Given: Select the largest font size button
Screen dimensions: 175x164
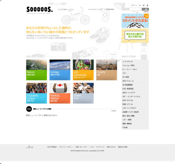Looking at the screenshot, I should [147, 5].
